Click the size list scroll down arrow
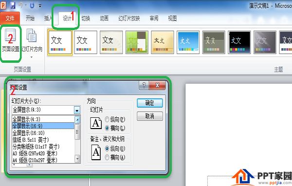 [x=77, y=159]
